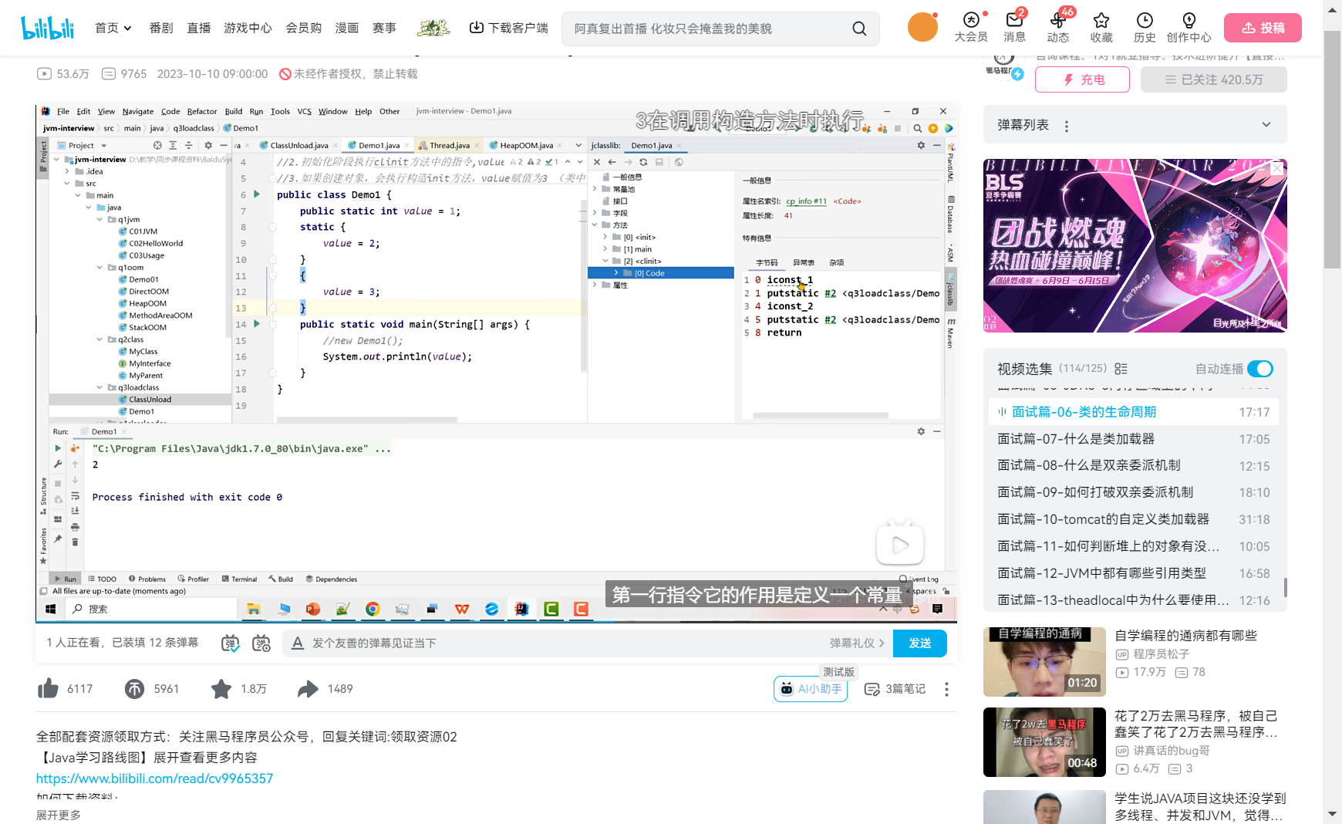1342x824 pixels.
Task: Toggle the 自动连播 autoplay switch
Action: point(1260,369)
